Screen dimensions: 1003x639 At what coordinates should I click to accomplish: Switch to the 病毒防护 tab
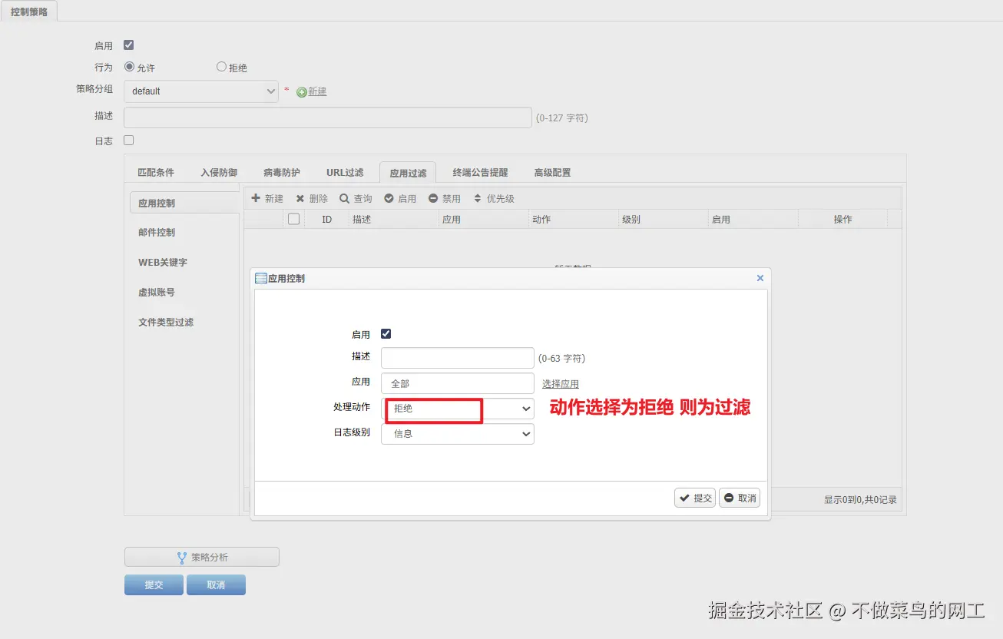[x=282, y=173]
